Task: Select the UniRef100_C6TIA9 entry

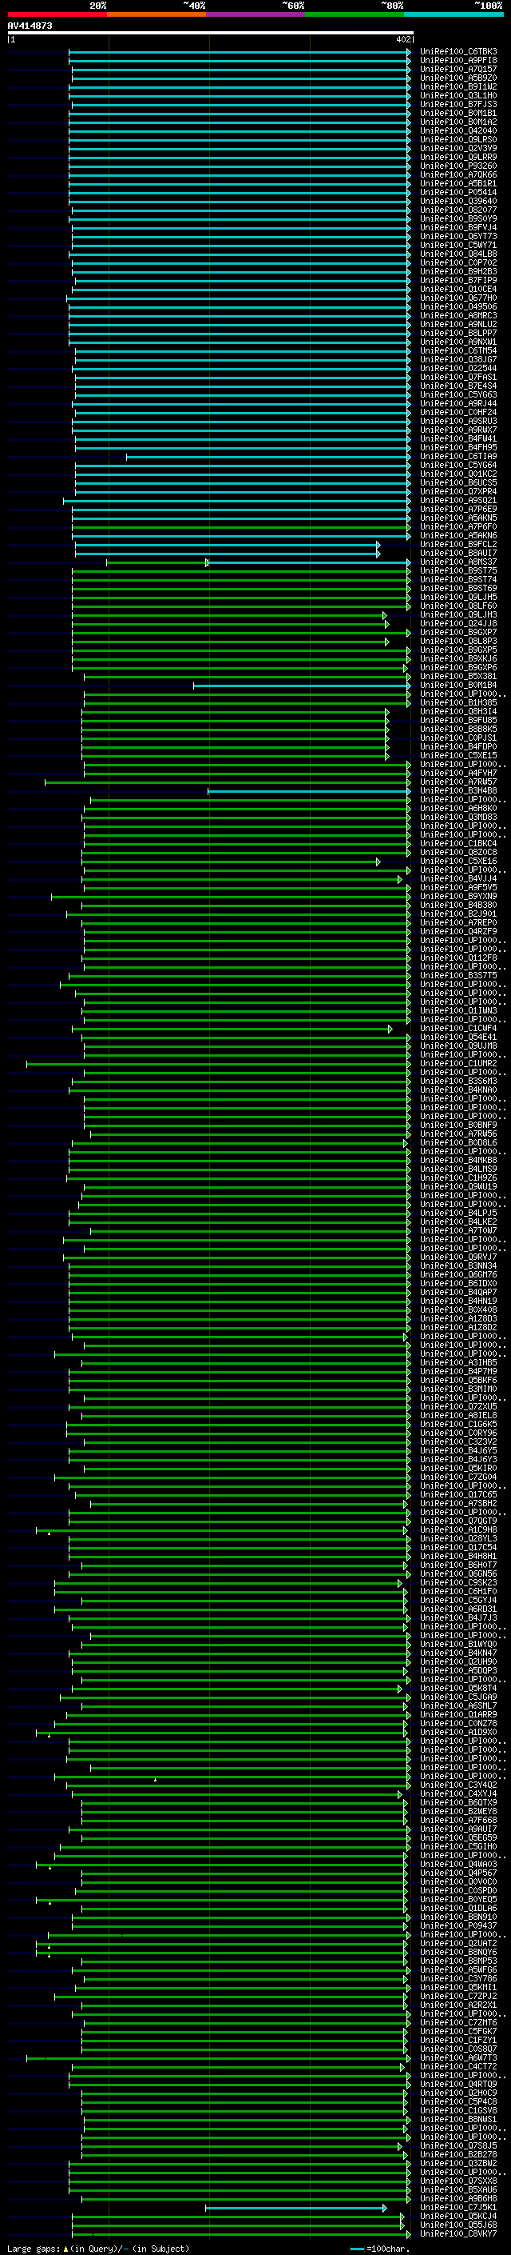Action: (x=458, y=457)
